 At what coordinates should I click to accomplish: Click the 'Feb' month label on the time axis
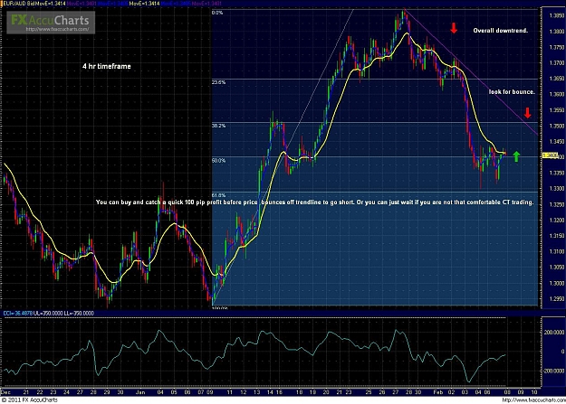coord(438,392)
